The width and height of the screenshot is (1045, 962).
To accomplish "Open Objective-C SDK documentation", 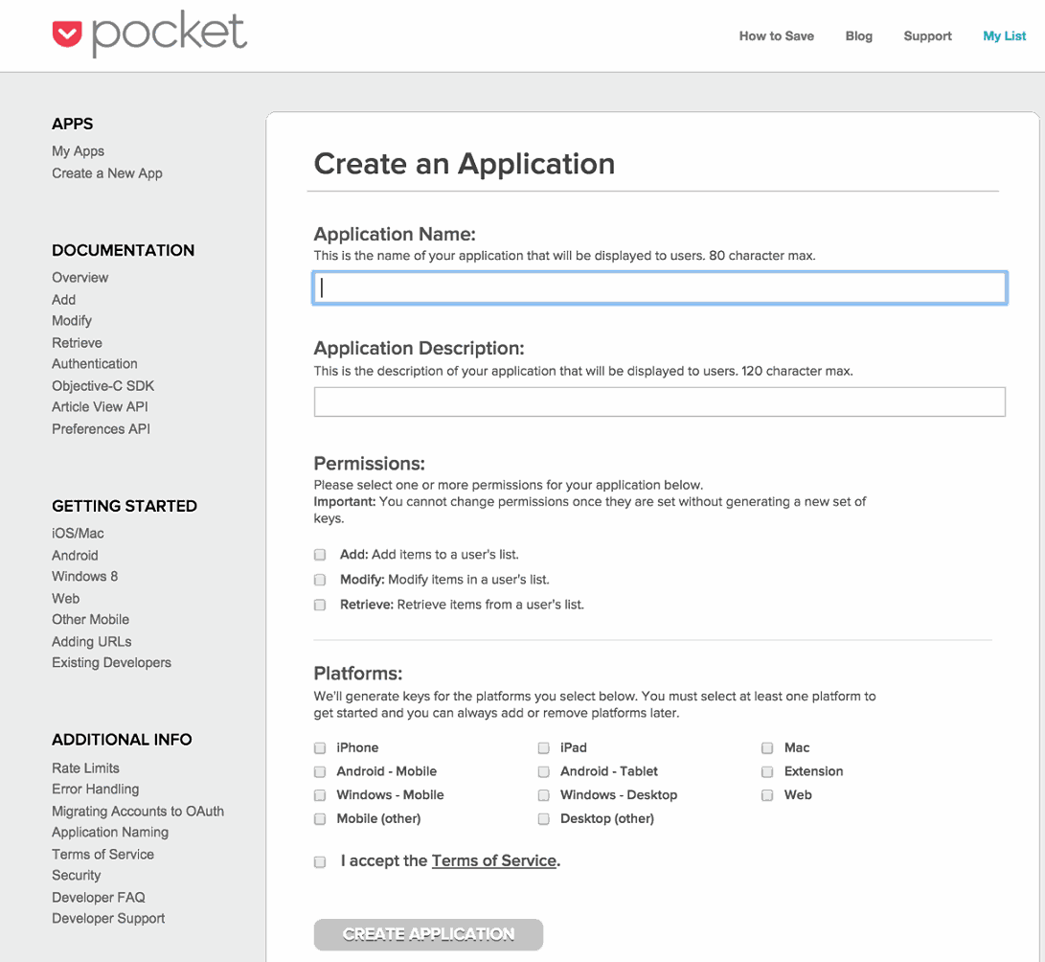I will 102,386.
